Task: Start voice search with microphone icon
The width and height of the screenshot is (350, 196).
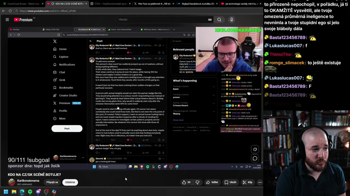Action: coord(232,20)
